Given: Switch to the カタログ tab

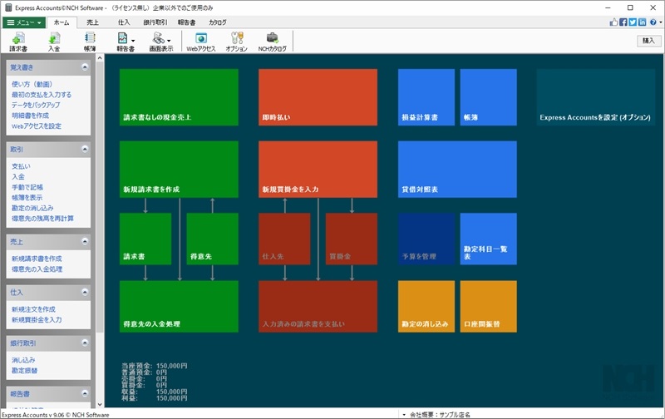Looking at the screenshot, I should (x=218, y=22).
